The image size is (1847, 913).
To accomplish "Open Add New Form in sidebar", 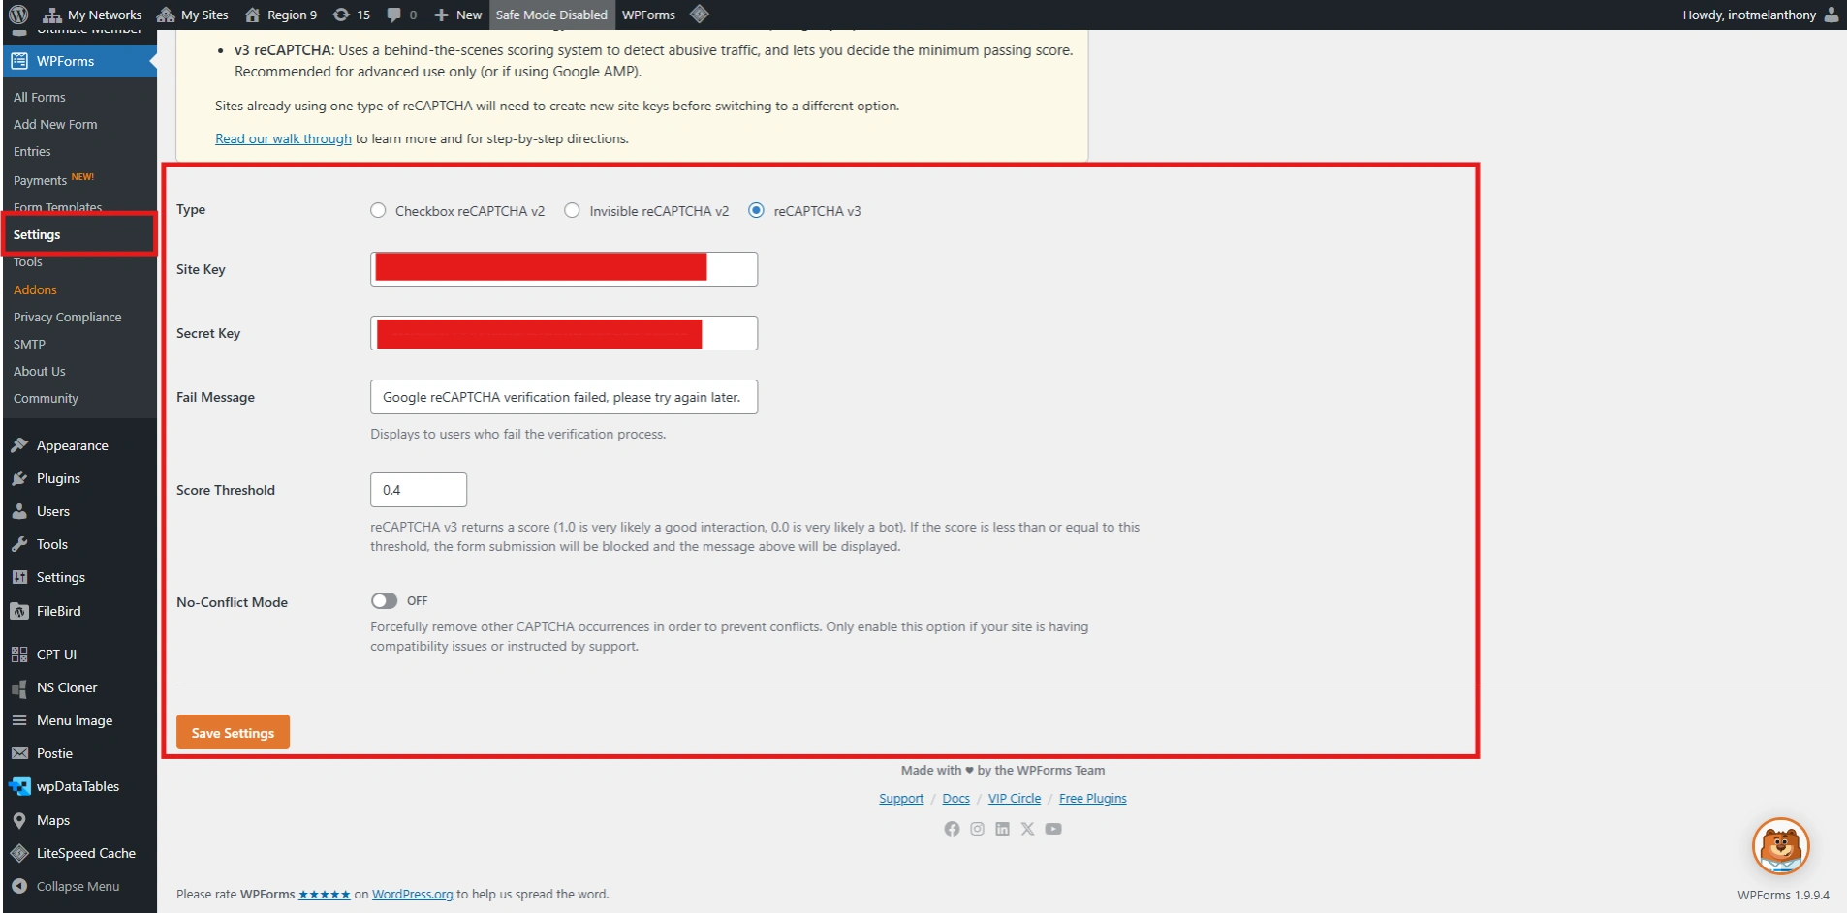I will coord(55,124).
